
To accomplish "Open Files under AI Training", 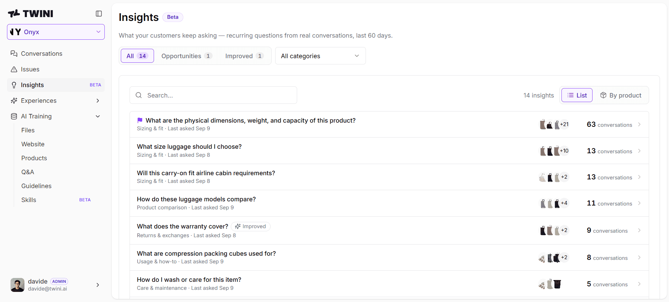I will [28, 130].
